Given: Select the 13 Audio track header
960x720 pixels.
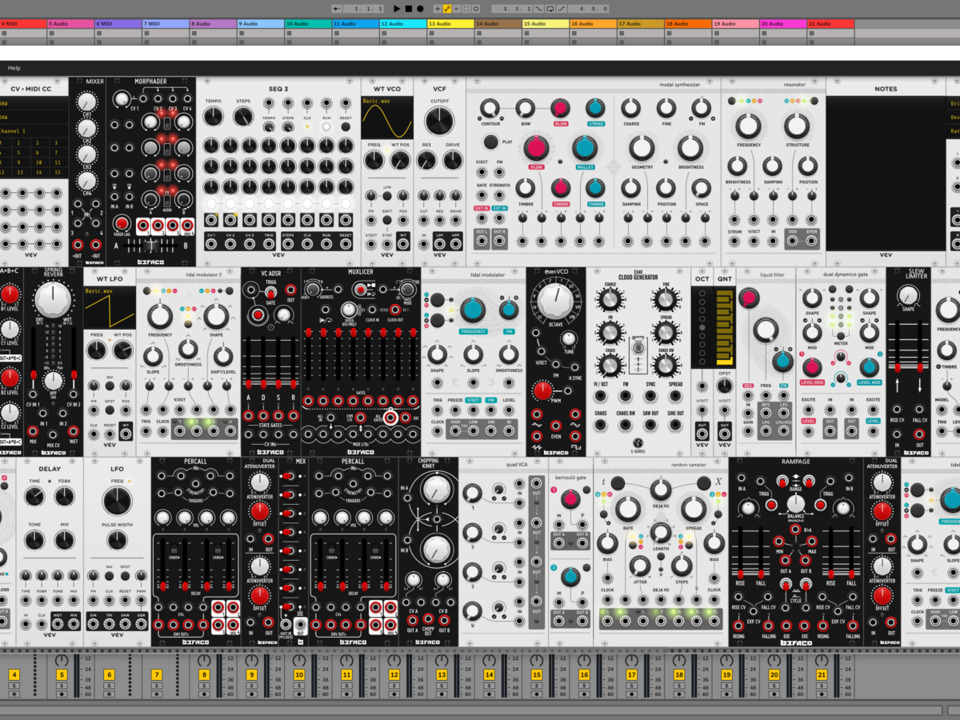Looking at the screenshot, I should point(450,24).
